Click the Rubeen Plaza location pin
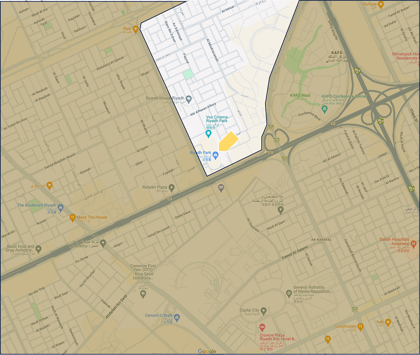420x355 pixels. pos(171,188)
